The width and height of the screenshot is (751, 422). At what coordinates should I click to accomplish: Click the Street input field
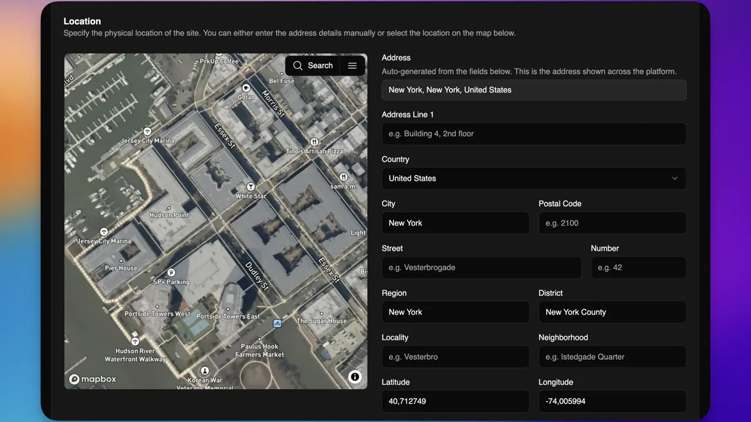point(481,268)
